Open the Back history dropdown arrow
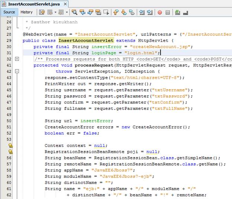This screenshot has width=232, height=199. (x=55, y=12)
